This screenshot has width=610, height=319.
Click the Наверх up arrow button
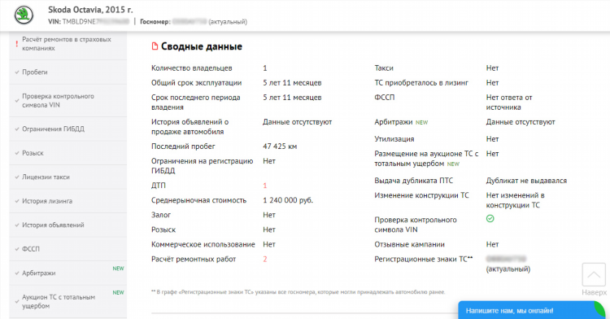pyautogui.click(x=594, y=275)
